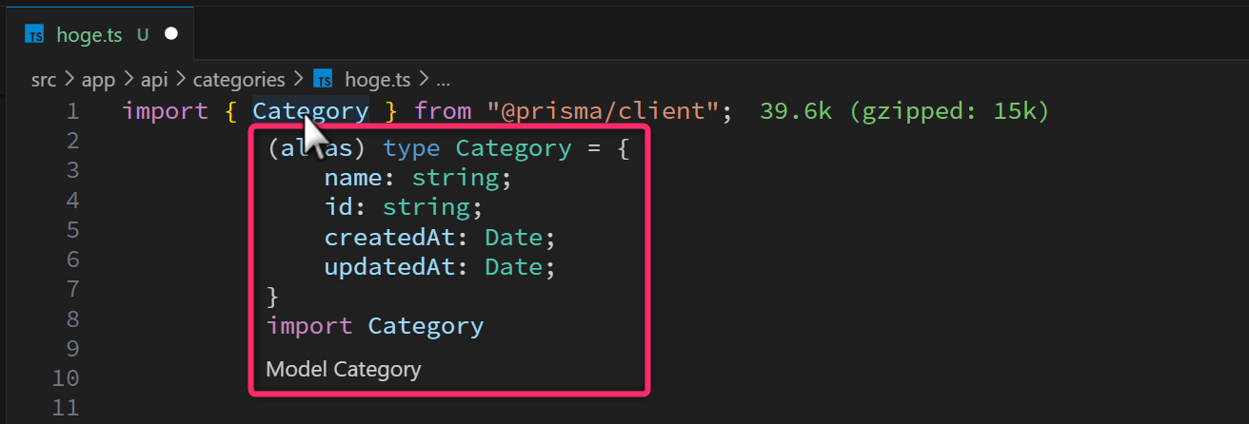Viewport: 1249px width, 424px height.
Task: Place cursor on the import keyword in line 1
Action: pyautogui.click(x=165, y=111)
